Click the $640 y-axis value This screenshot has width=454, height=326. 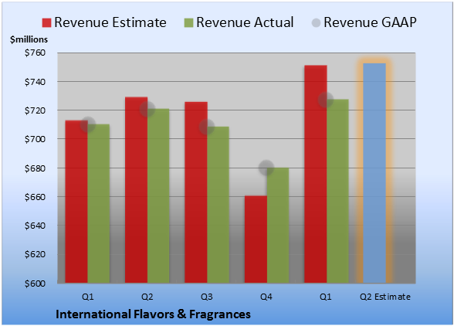coord(35,226)
